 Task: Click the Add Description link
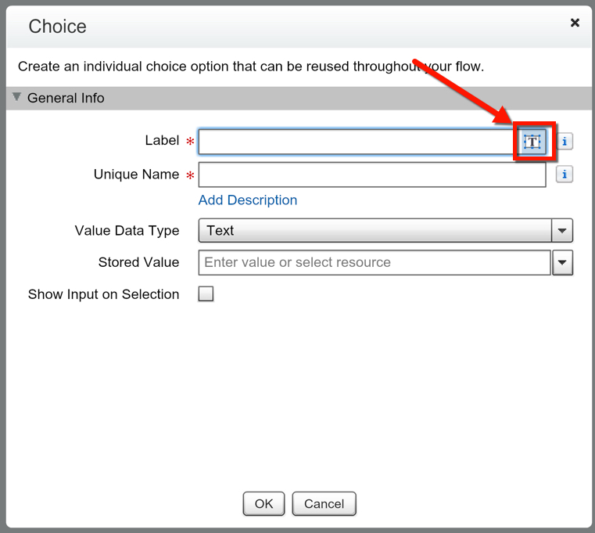pyautogui.click(x=248, y=200)
